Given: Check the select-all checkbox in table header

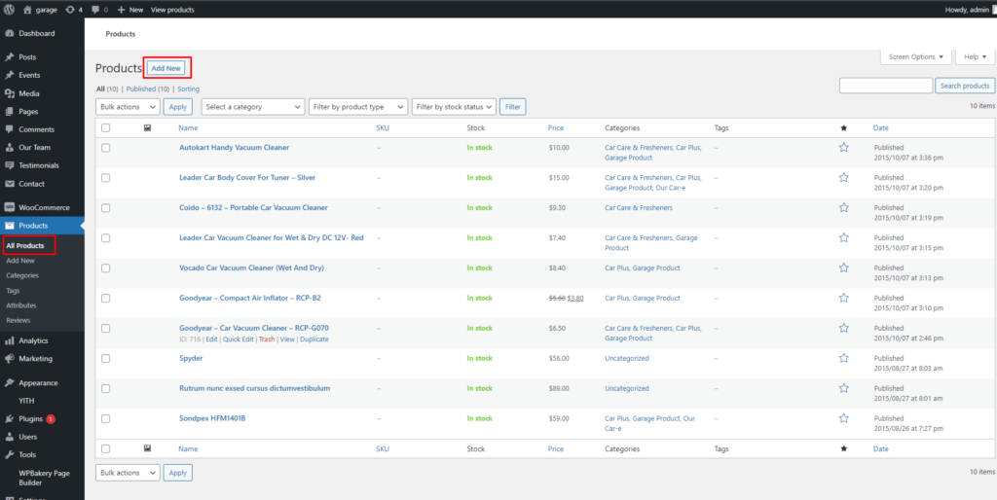Looking at the screenshot, I should tap(105, 127).
